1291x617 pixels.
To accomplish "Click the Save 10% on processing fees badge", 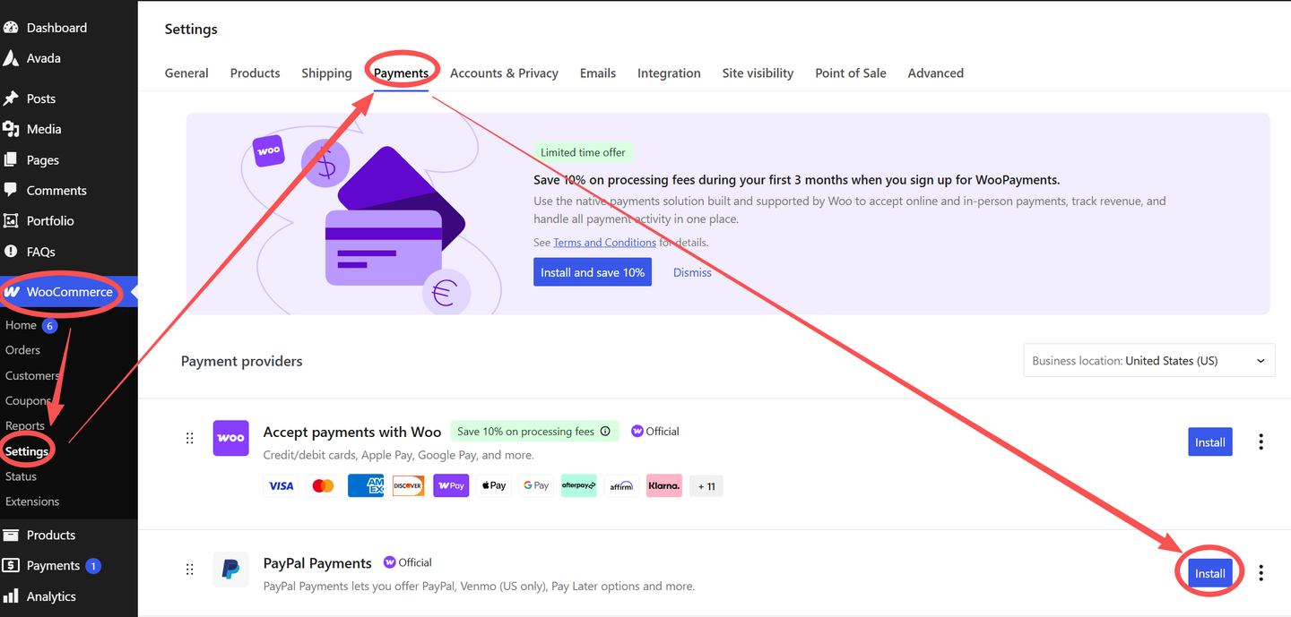I will click(534, 431).
